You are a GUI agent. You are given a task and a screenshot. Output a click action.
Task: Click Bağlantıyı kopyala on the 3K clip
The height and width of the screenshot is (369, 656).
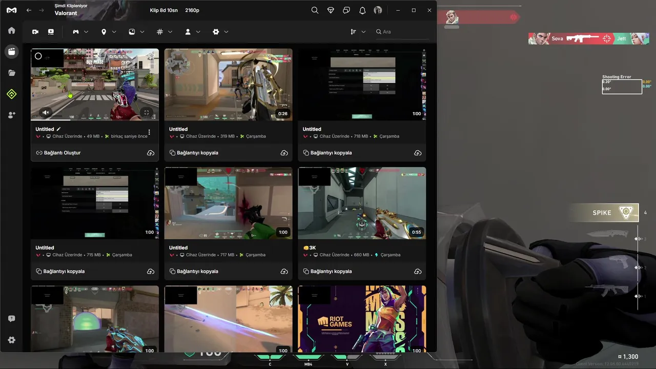coord(327,271)
